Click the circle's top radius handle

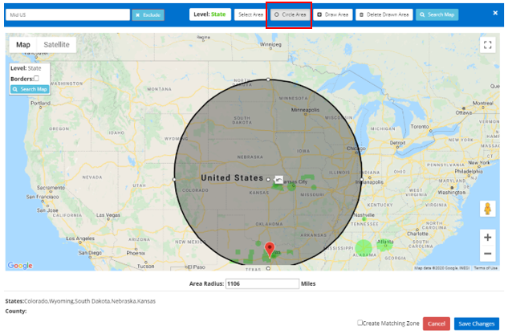tap(268, 79)
